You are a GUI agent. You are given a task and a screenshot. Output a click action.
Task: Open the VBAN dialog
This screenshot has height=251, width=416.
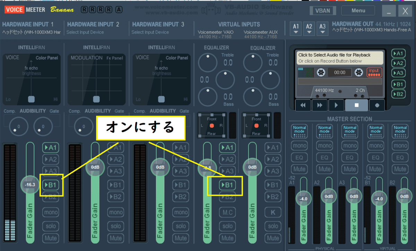[322, 10]
